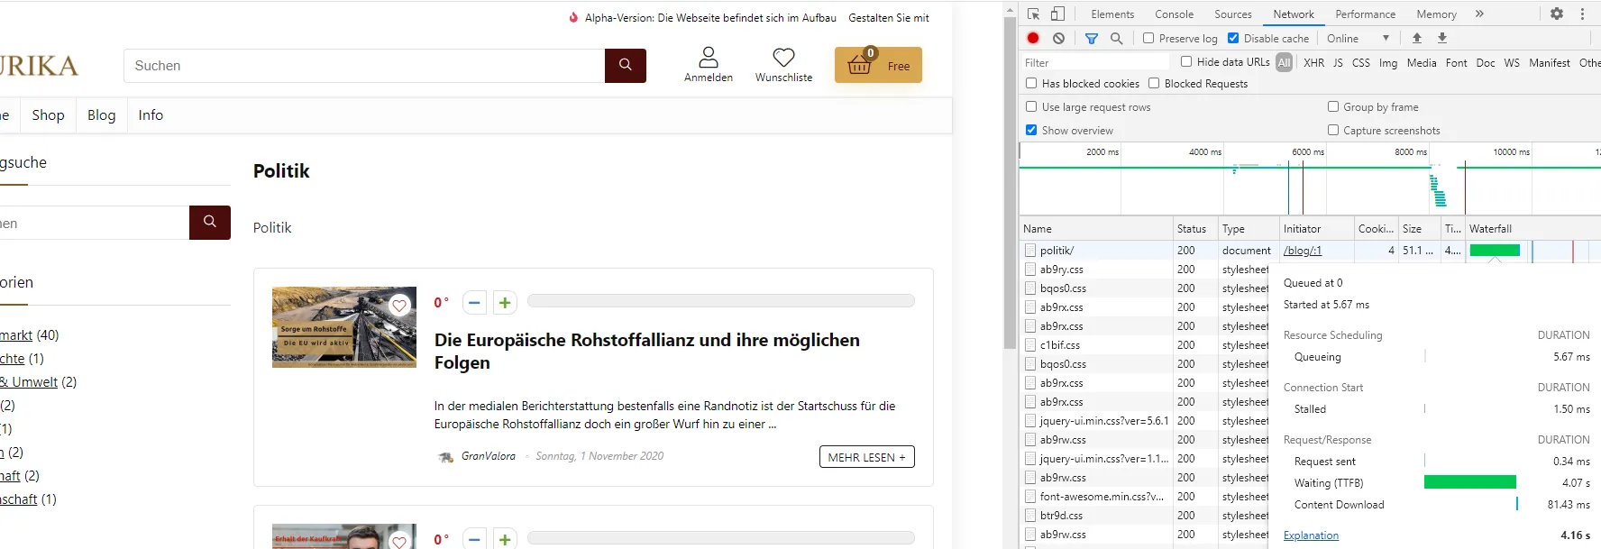Uncheck Show overview checkbox
The height and width of the screenshot is (549, 1601).
1031,130
